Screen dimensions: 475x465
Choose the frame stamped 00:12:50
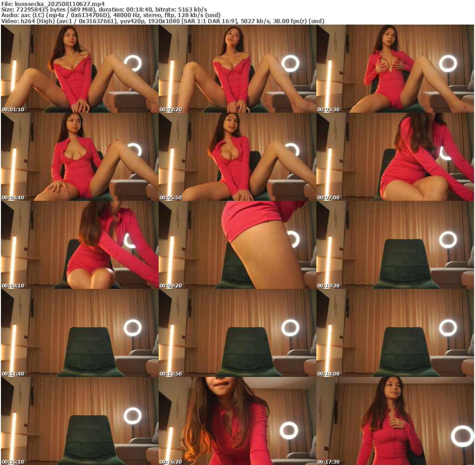(237, 333)
